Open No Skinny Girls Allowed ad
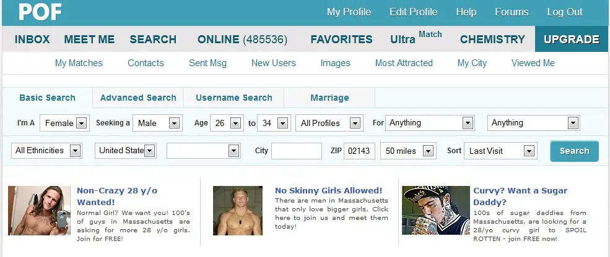 (x=328, y=190)
